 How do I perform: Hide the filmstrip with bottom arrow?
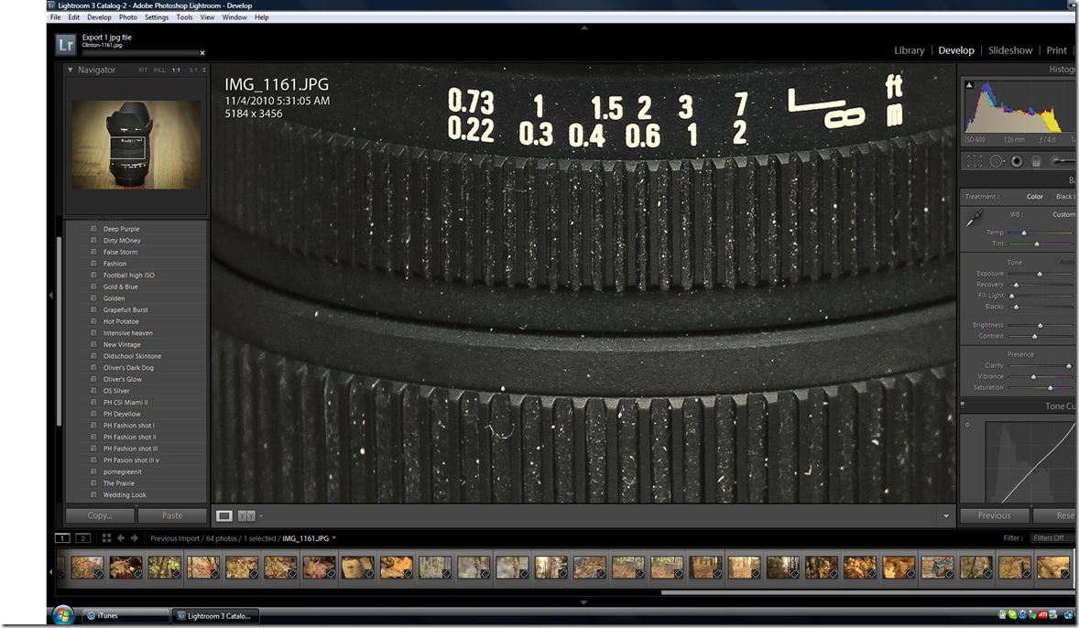pyautogui.click(x=583, y=602)
